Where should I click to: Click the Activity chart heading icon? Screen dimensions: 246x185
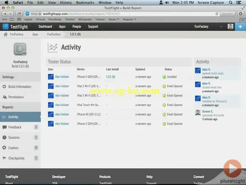(x=52, y=48)
